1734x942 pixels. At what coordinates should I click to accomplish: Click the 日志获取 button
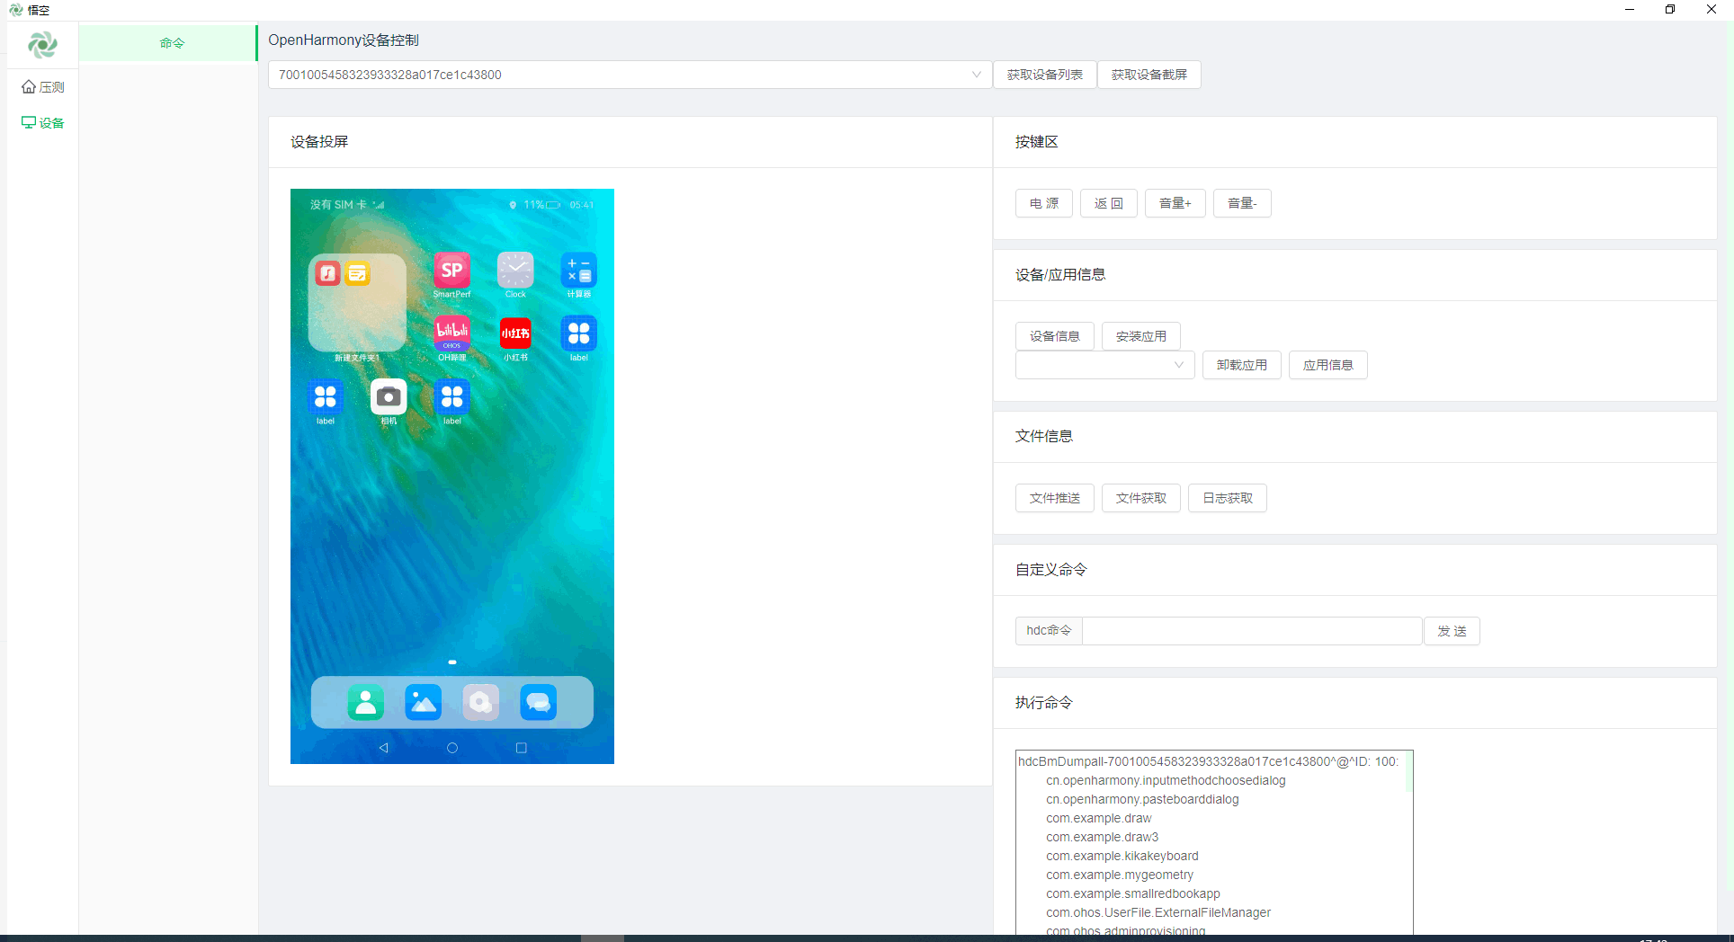coord(1227,498)
